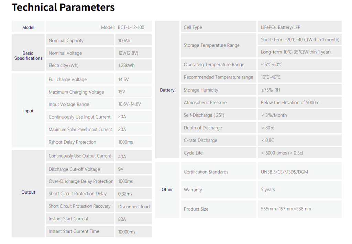Click the 555mm×157mm×238mm product size value

coord(286,209)
